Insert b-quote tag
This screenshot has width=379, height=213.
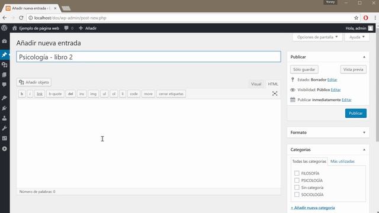tap(55, 93)
